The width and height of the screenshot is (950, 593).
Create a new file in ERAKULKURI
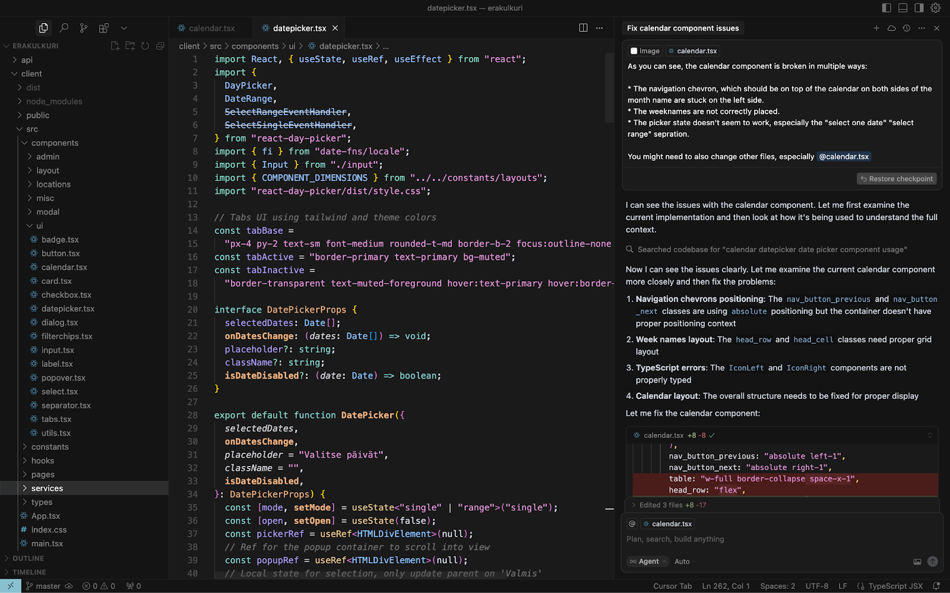point(115,46)
